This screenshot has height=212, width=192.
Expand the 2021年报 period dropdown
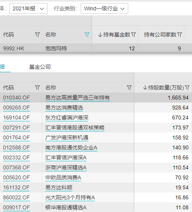(28, 8)
